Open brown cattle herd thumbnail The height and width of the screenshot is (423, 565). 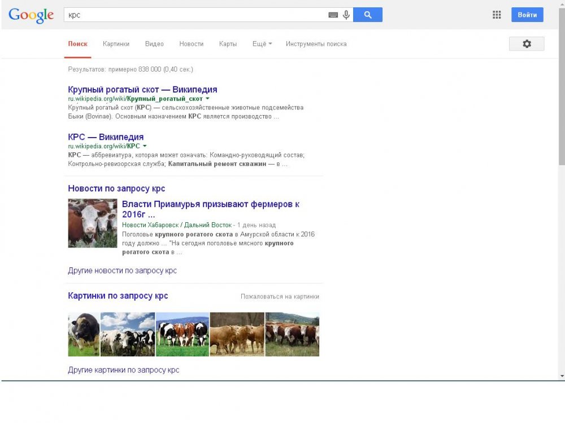pos(237,334)
